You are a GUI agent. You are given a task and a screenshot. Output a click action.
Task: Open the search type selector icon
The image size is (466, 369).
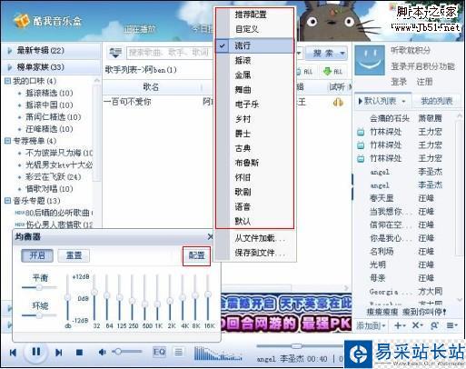click(115, 53)
